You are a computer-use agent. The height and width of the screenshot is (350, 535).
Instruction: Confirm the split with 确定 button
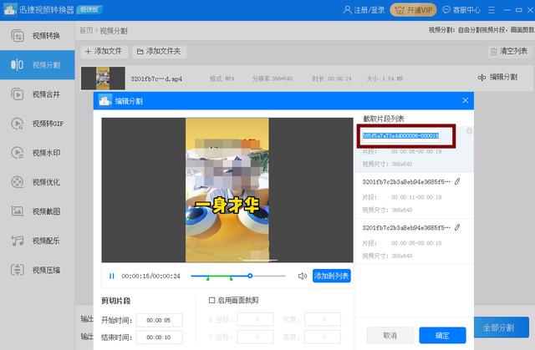[x=442, y=335]
